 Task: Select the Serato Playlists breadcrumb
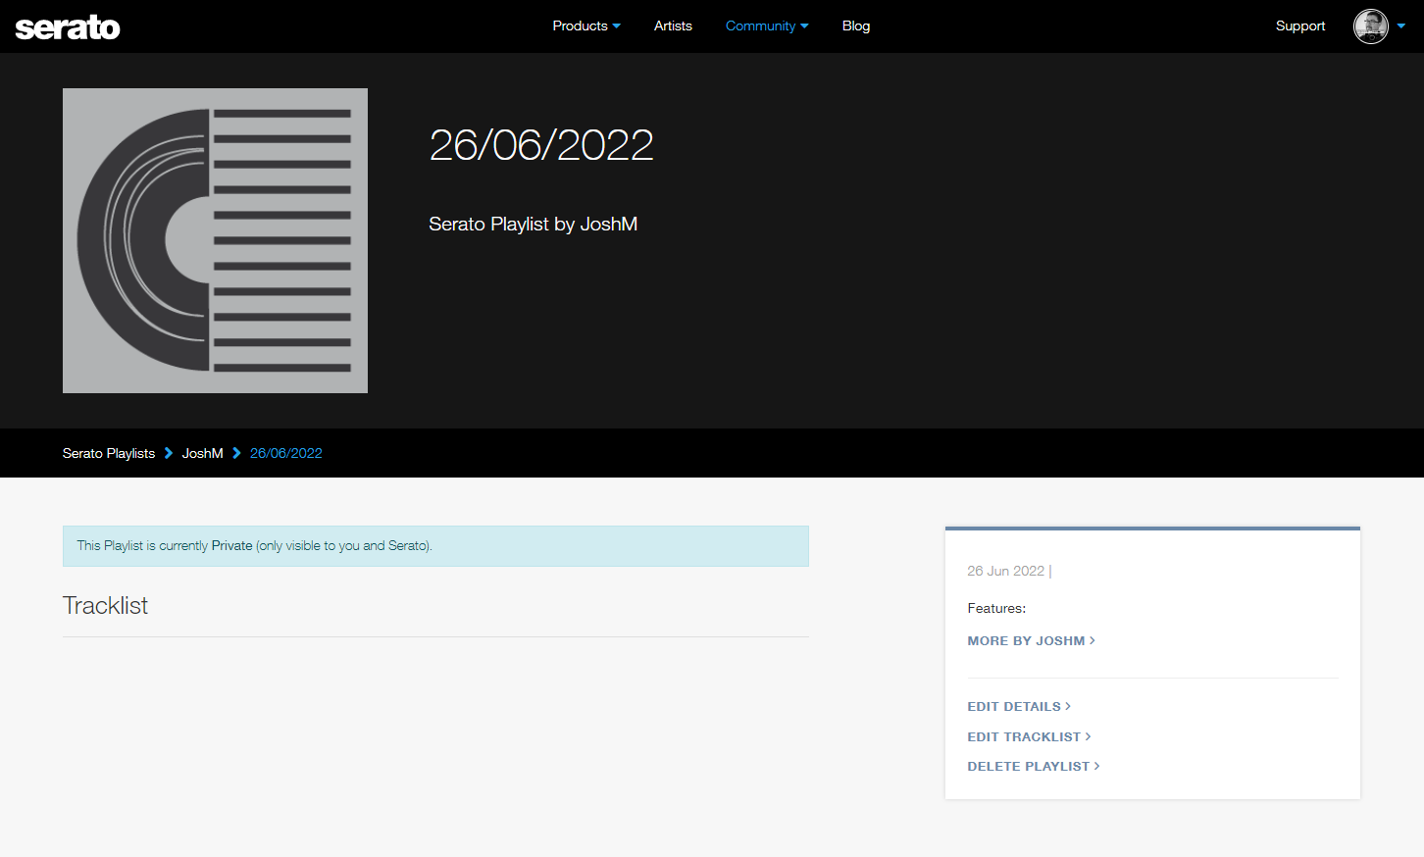tap(109, 453)
